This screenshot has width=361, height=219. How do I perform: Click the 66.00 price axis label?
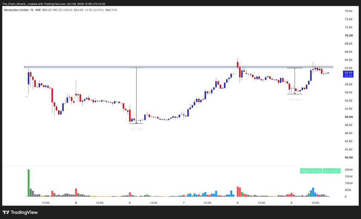tap(348, 52)
